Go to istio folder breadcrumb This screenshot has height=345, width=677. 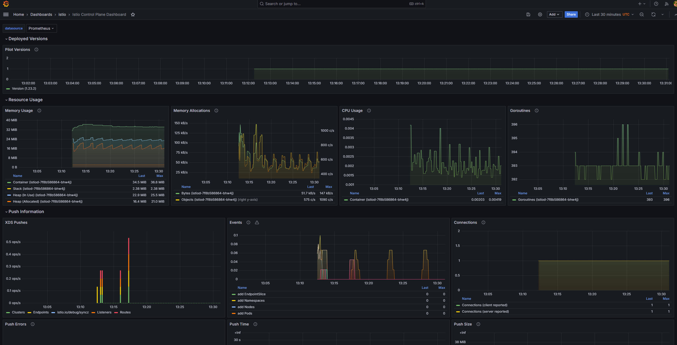click(x=62, y=14)
